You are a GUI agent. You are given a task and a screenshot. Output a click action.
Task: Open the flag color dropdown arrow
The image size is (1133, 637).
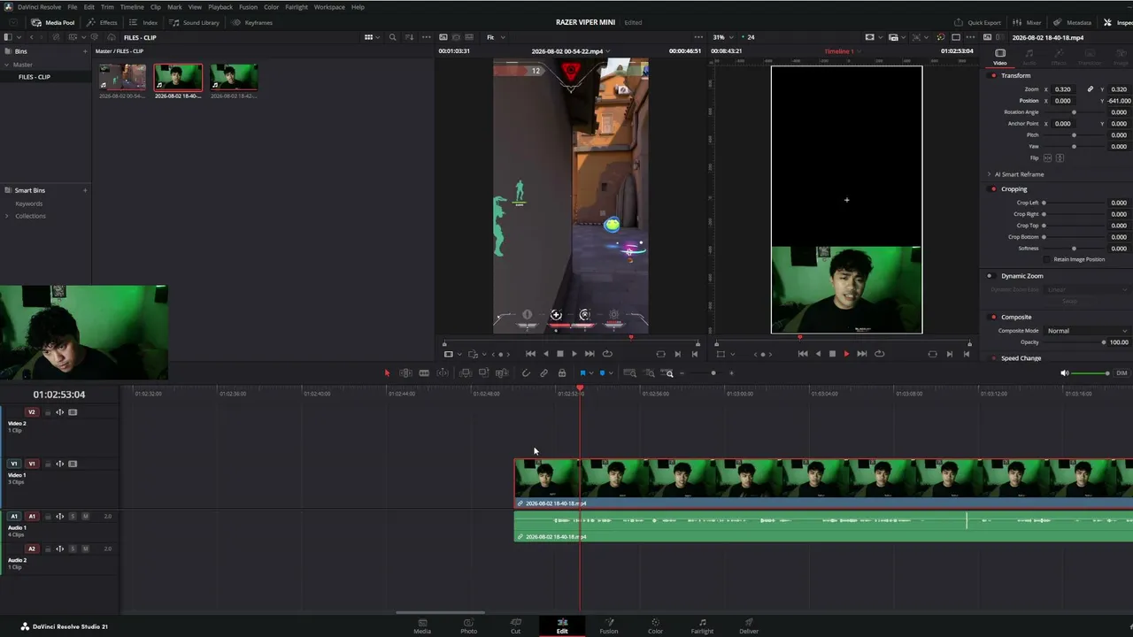point(590,373)
